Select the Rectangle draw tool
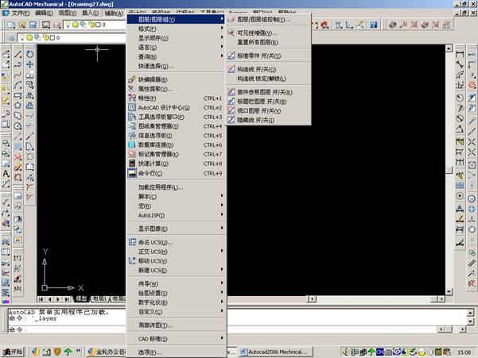The height and width of the screenshot is (358, 478). [x=17, y=95]
